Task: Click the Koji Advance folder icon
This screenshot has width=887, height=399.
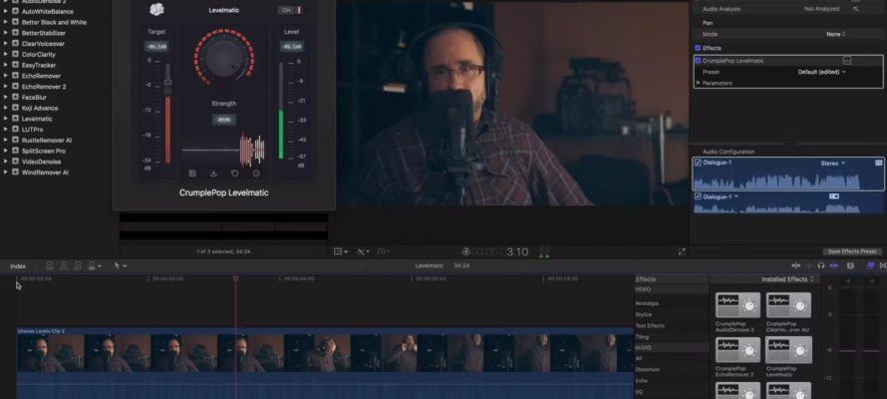Action: [x=15, y=108]
